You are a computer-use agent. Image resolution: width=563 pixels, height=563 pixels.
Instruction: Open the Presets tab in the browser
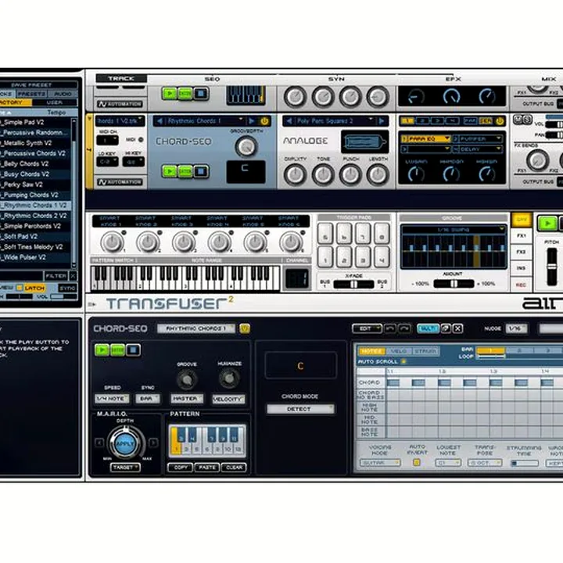tap(31, 94)
